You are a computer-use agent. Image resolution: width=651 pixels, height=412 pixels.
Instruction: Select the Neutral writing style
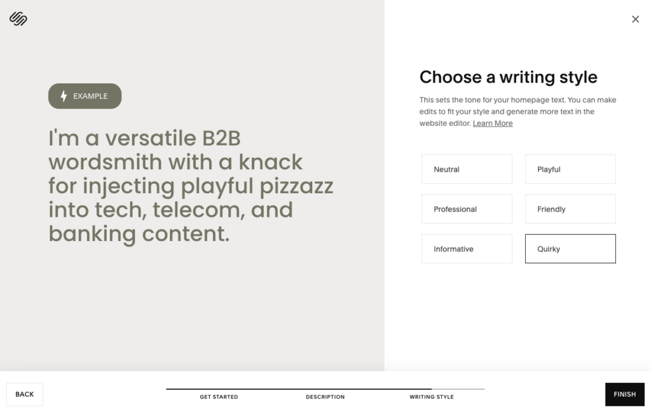[467, 169]
